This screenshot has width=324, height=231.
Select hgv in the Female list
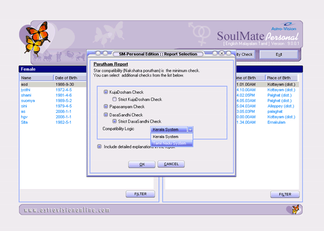tap(24, 117)
